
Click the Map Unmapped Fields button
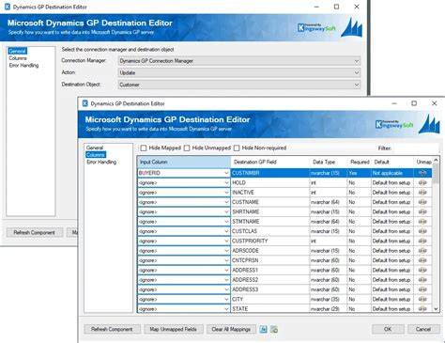(x=174, y=329)
